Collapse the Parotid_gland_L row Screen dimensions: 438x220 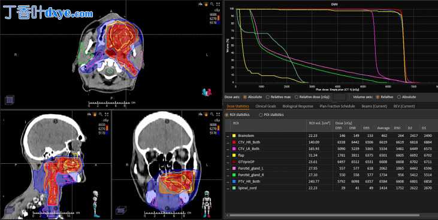[228, 169]
